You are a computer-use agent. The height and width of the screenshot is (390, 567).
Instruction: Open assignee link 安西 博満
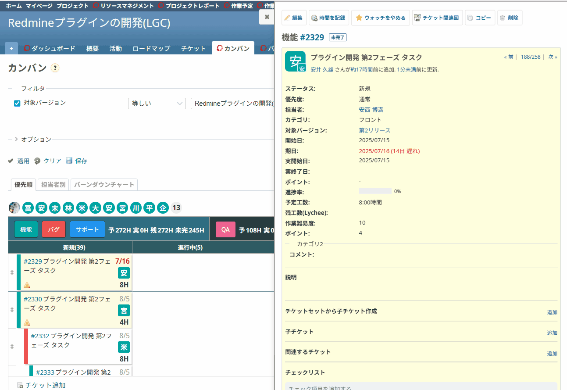click(x=371, y=110)
